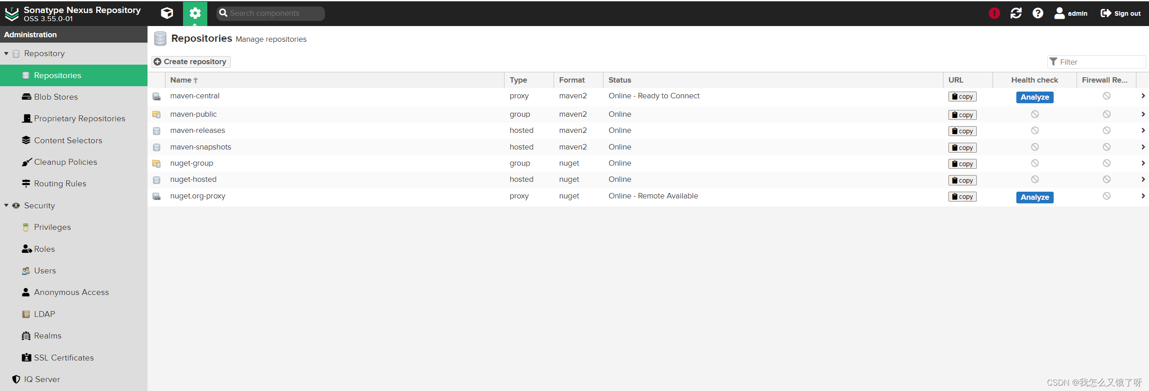Open the Browse cube icon in header
Image resolution: width=1149 pixels, height=391 pixels.
tap(167, 13)
